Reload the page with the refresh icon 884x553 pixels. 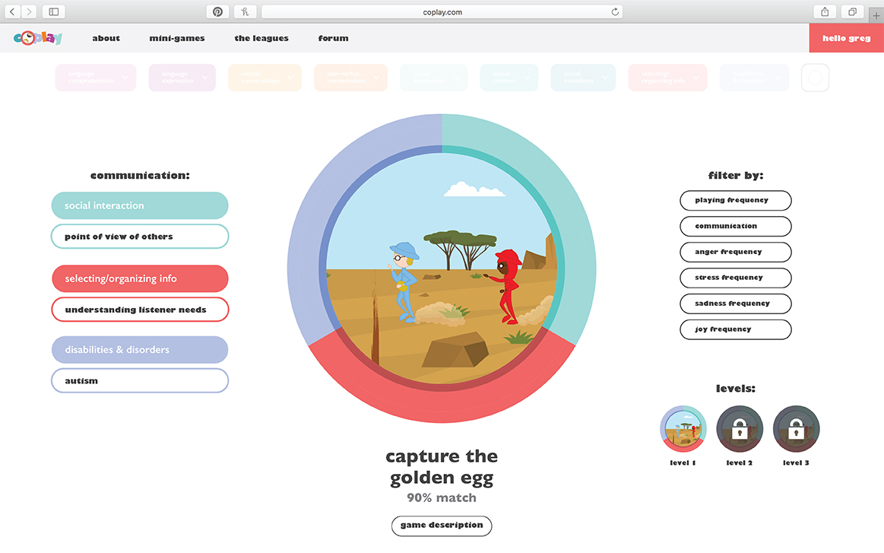tap(615, 11)
